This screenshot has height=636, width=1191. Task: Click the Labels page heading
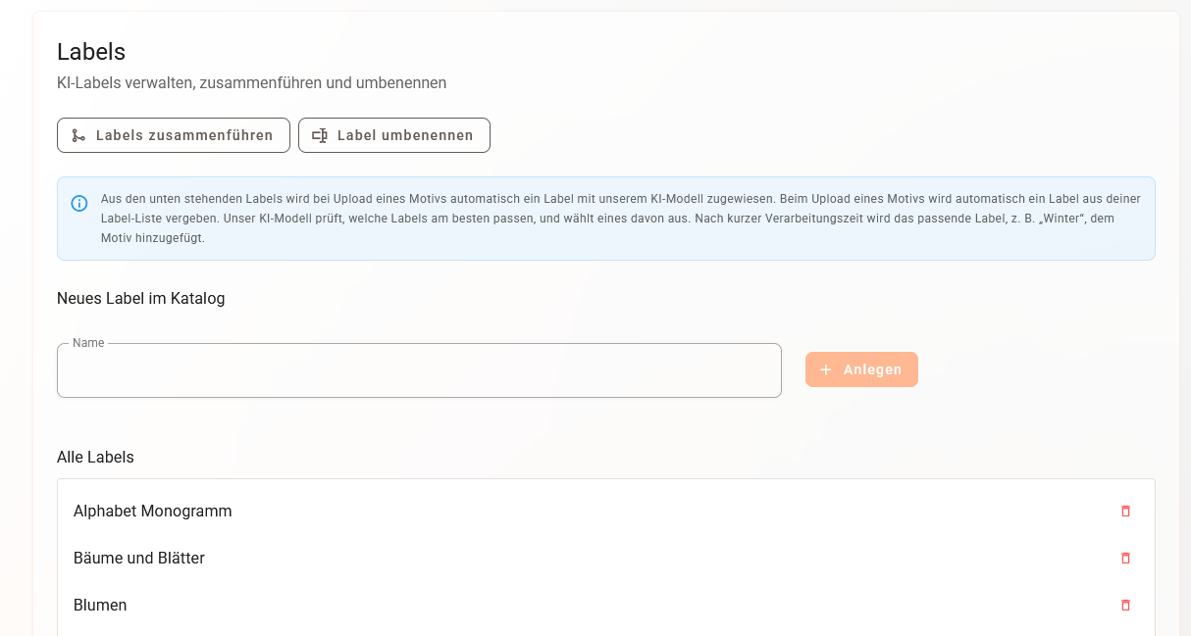pyautogui.click(x=91, y=52)
